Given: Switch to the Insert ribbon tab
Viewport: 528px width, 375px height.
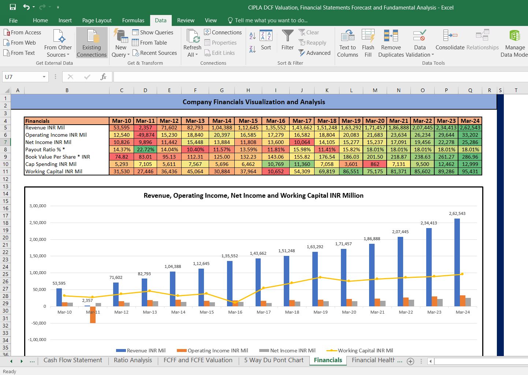Looking at the screenshot, I should (x=65, y=20).
